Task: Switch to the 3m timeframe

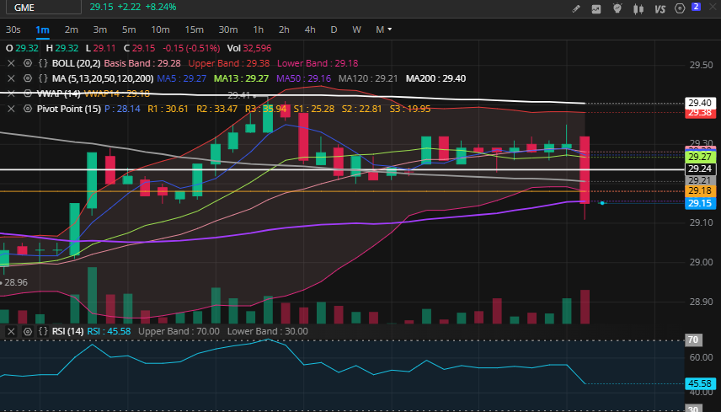Action: (x=99, y=29)
